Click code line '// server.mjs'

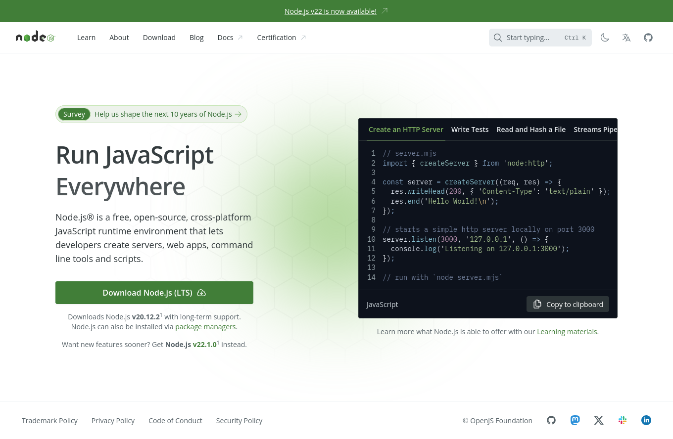pyautogui.click(x=409, y=154)
